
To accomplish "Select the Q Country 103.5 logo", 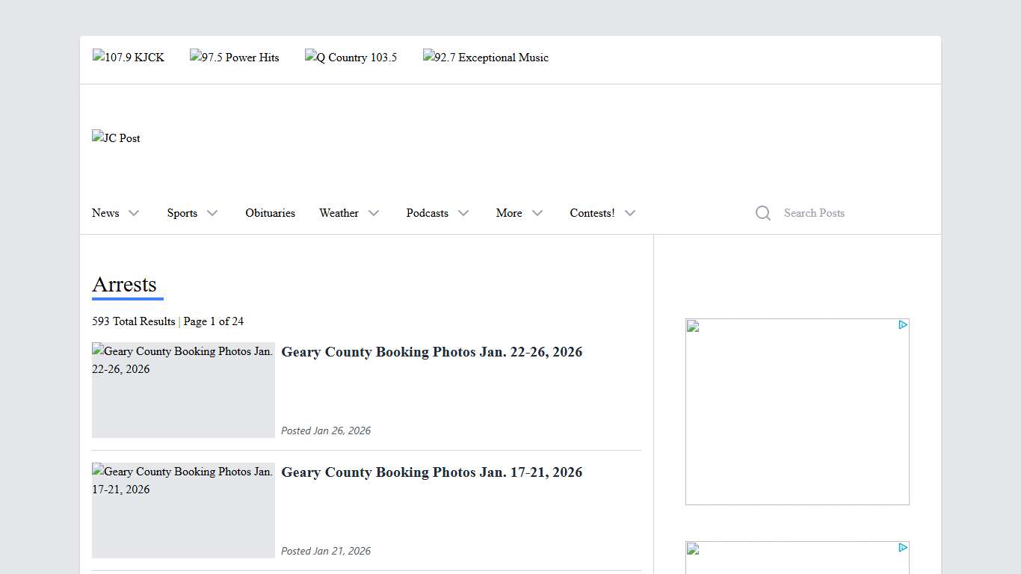I will click(x=351, y=58).
